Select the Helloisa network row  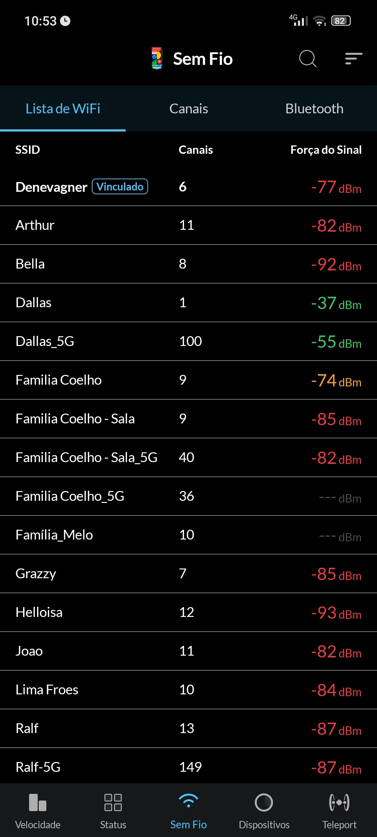pos(188,612)
